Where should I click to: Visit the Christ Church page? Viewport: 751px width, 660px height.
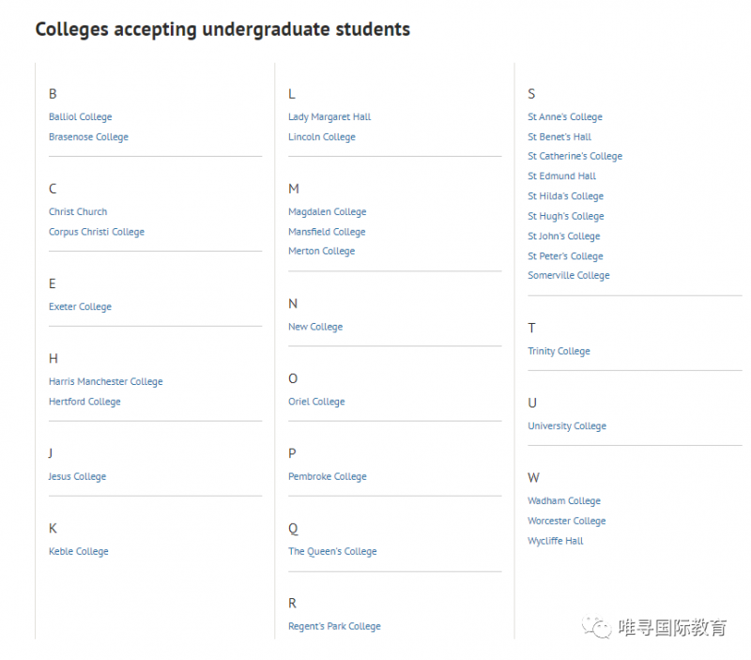(x=78, y=211)
